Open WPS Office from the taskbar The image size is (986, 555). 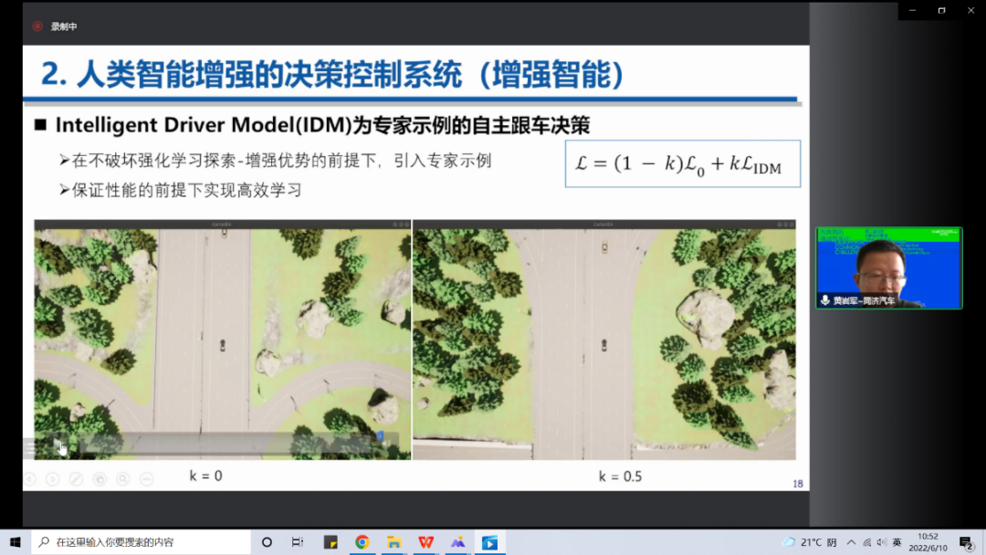(425, 542)
